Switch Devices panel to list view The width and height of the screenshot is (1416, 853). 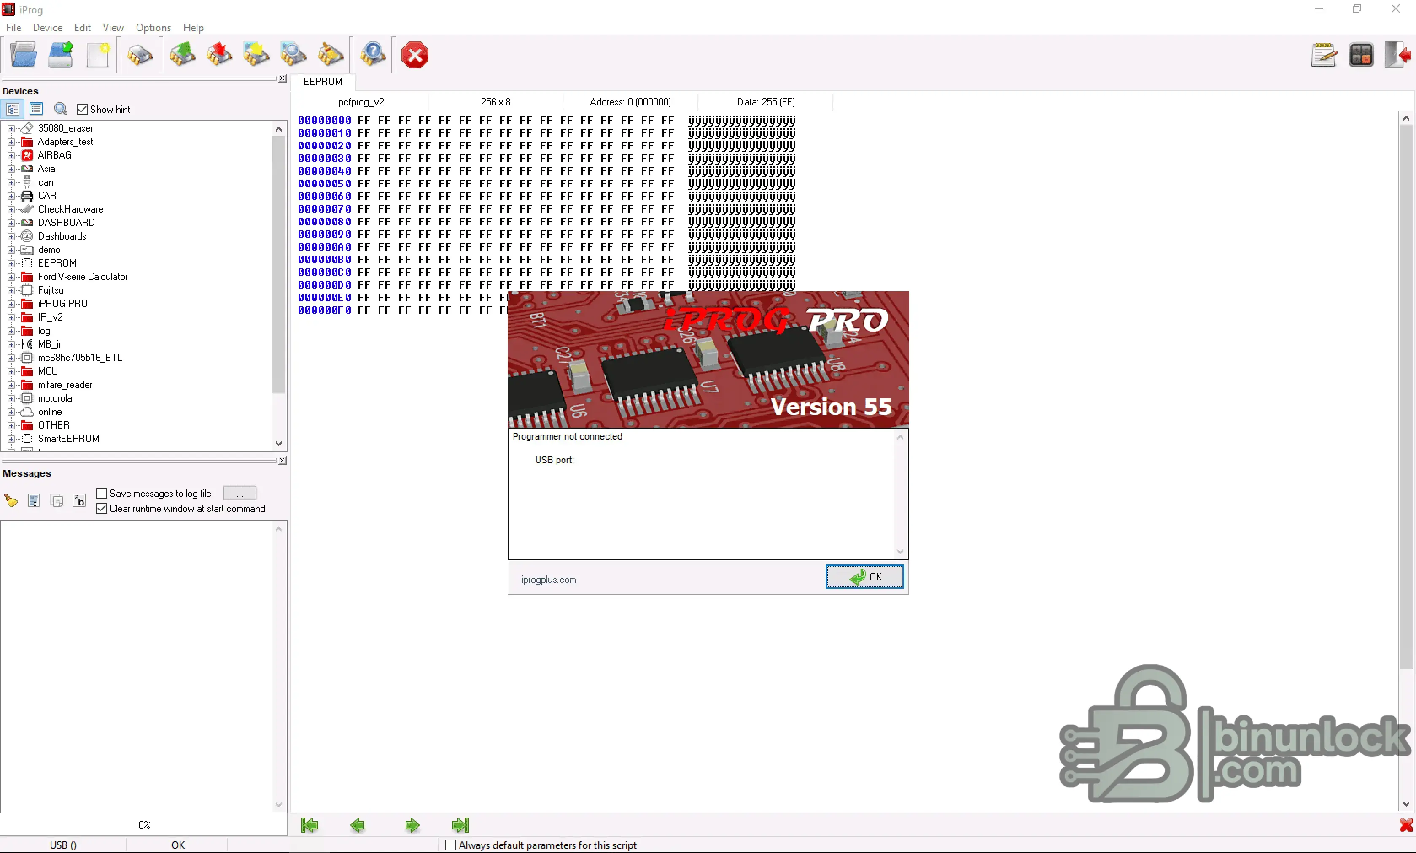pyautogui.click(x=36, y=109)
